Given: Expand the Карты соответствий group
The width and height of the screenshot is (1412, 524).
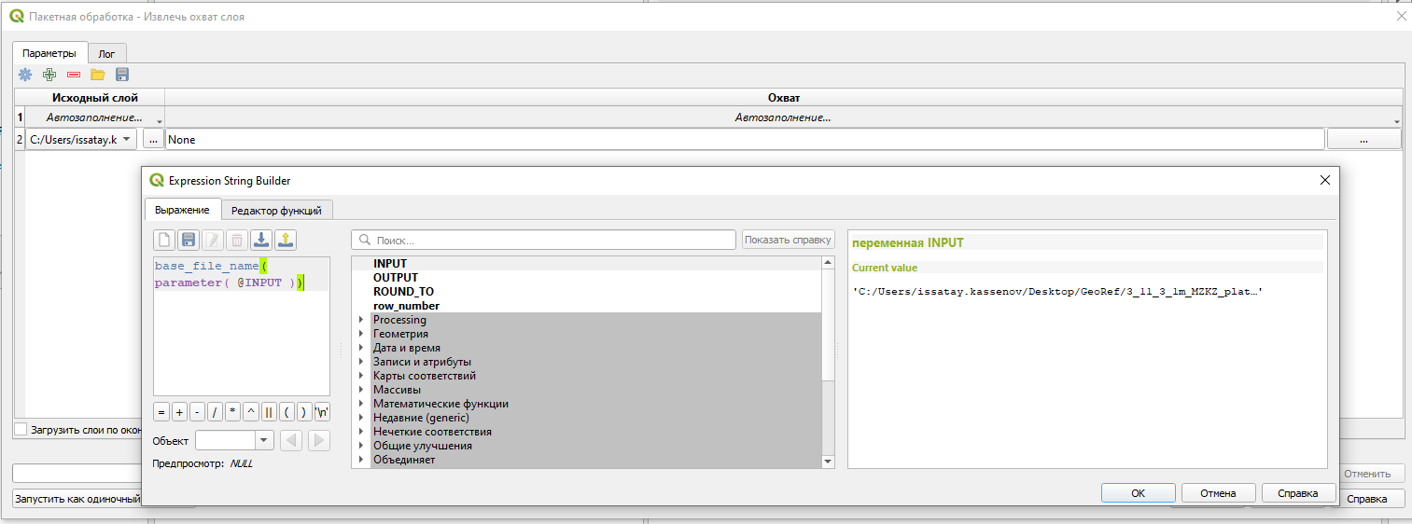Looking at the screenshot, I should (362, 376).
